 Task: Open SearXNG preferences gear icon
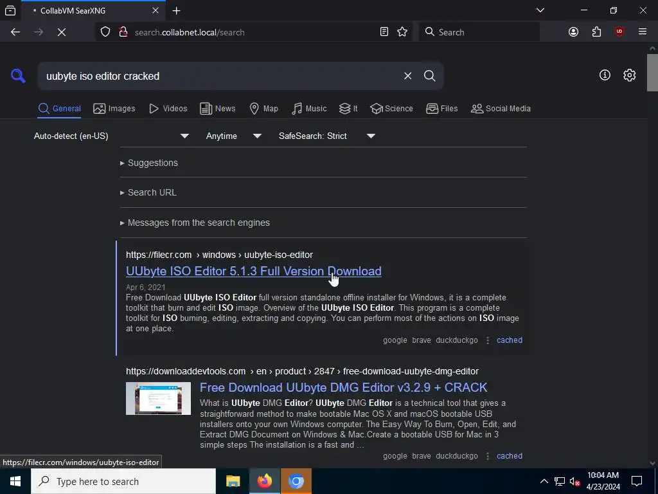[x=629, y=75]
